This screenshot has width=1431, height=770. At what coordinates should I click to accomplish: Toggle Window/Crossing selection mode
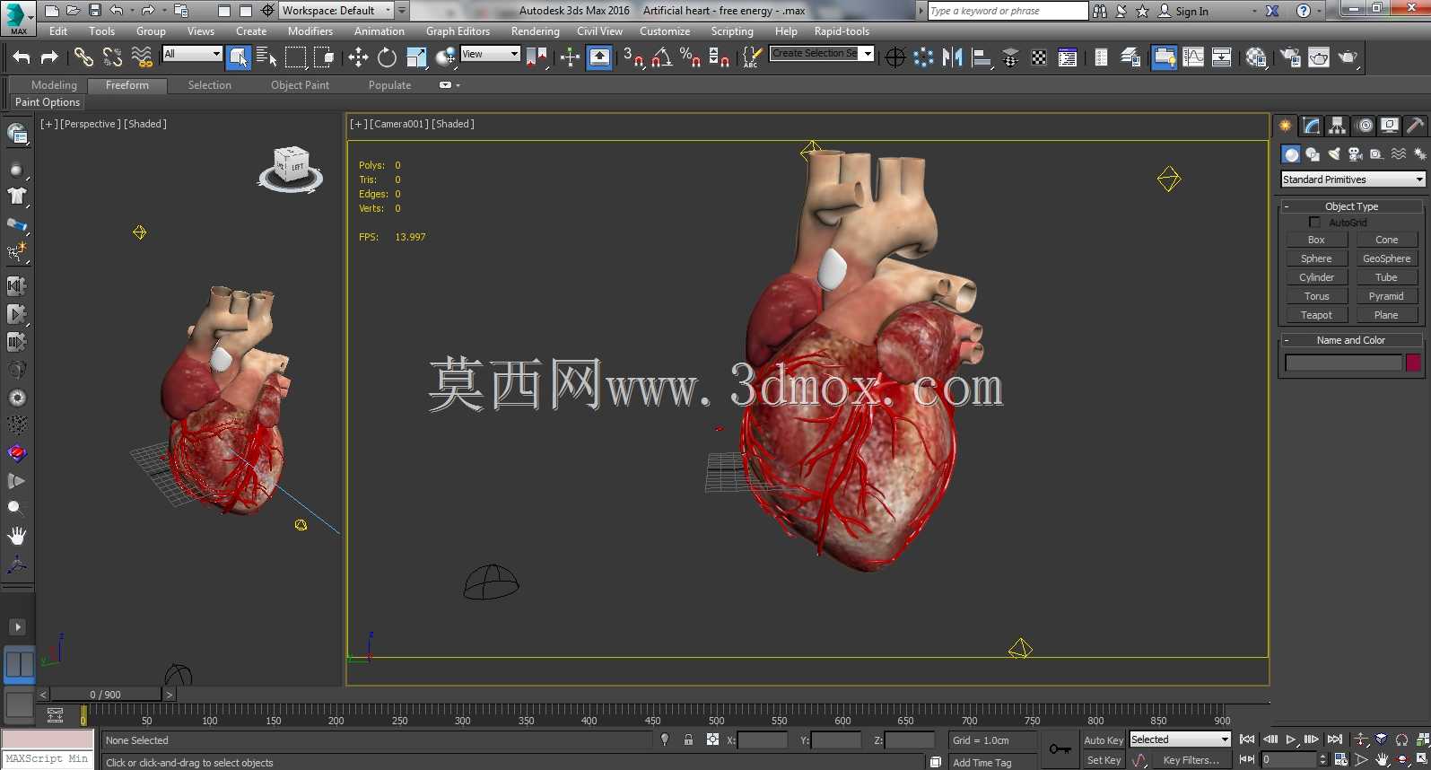tap(324, 57)
